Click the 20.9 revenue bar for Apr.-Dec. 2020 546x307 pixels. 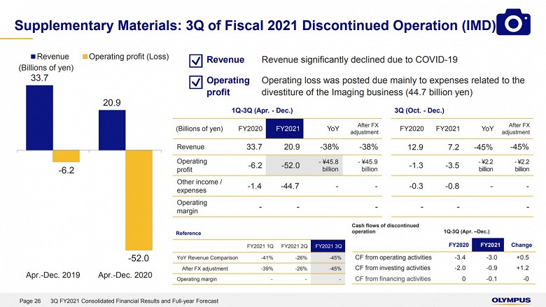tap(112, 130)
